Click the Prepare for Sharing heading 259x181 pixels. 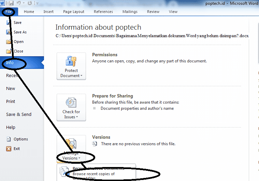[x=113, y=96]
